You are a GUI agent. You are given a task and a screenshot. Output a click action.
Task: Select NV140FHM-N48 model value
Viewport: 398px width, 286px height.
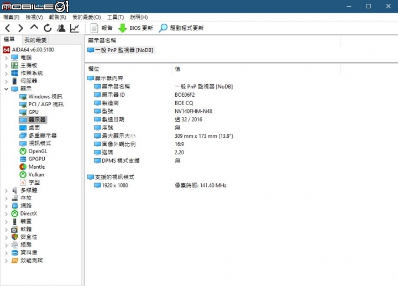(x=193, y=111)
